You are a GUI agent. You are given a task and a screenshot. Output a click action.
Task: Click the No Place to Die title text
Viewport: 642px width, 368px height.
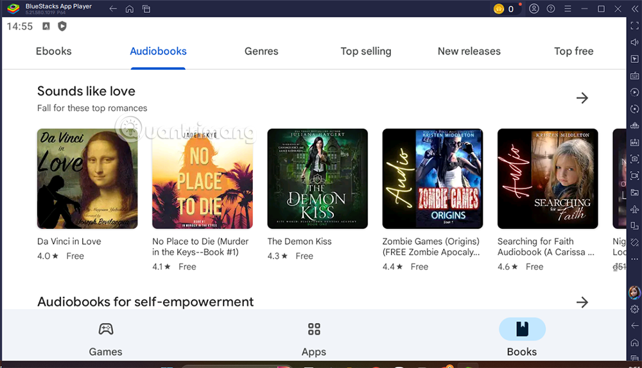[200, 247]
